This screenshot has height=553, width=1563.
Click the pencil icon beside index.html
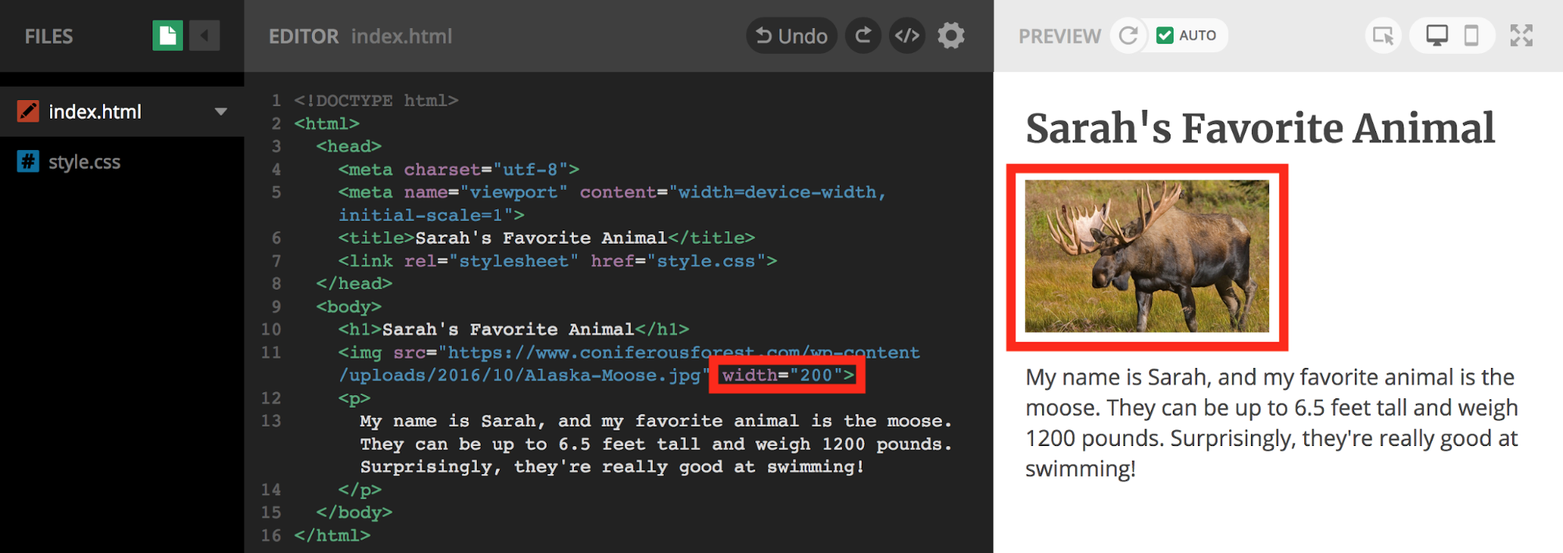tap(28, 112)
